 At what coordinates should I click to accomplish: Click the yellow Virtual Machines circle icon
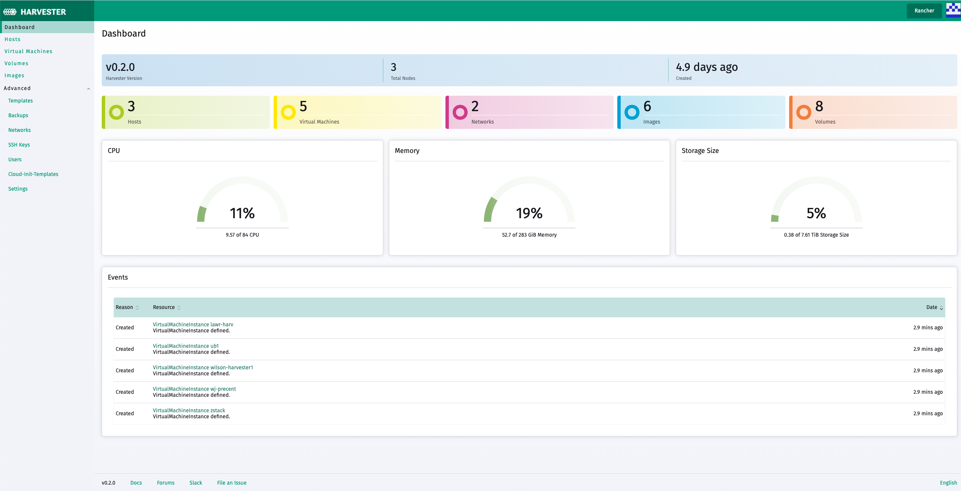pyautogui.click(x=288, y=112)
